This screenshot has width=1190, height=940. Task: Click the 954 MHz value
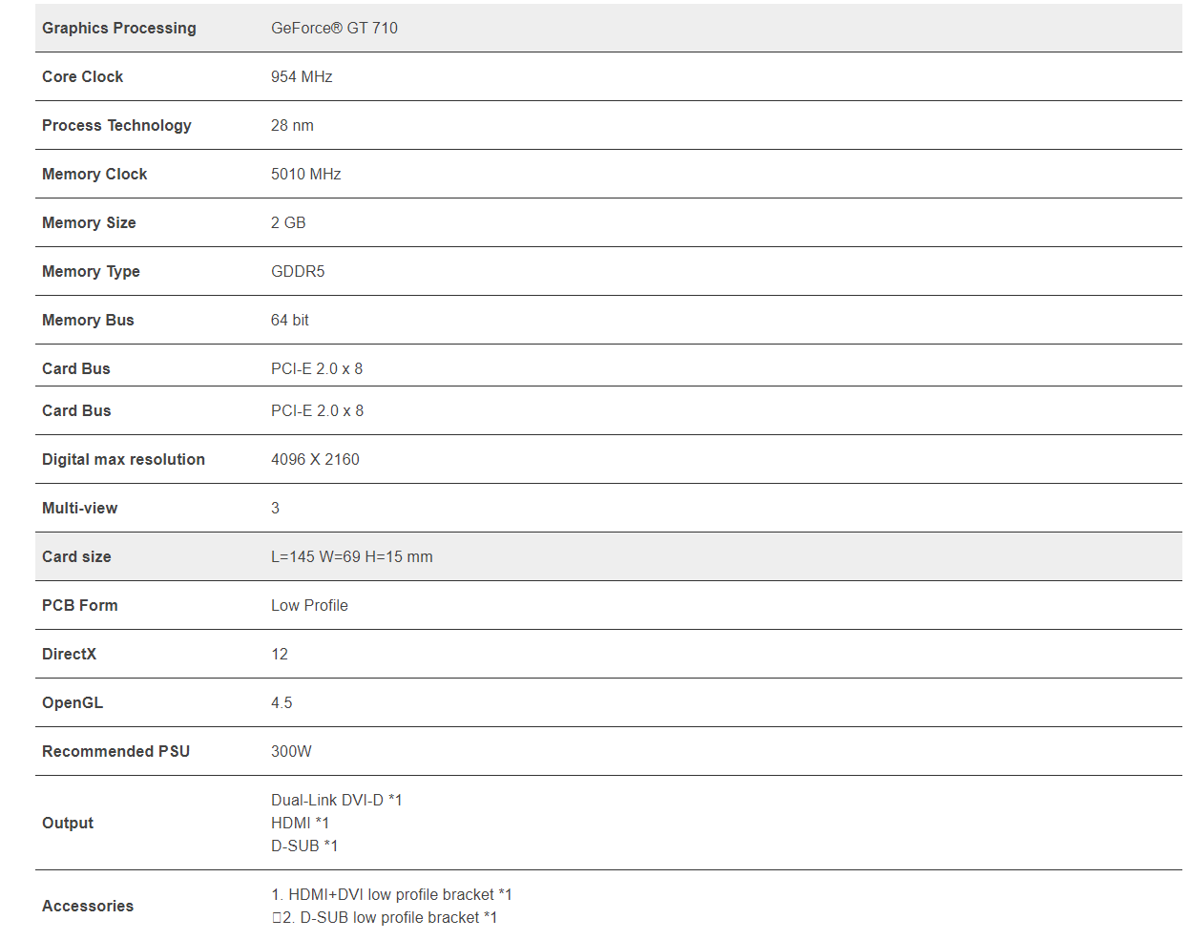pos(302,77)
